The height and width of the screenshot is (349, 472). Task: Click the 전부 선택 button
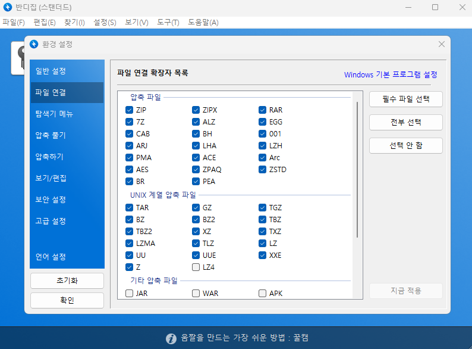click(406, 123)
